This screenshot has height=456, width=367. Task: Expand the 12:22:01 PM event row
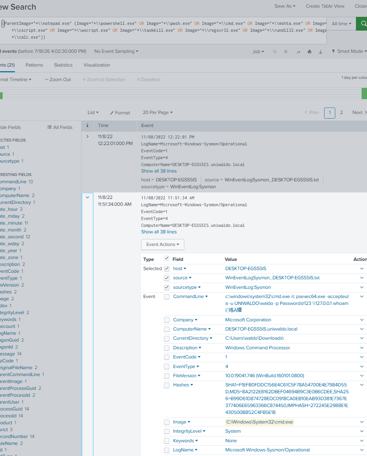(88, 137)
